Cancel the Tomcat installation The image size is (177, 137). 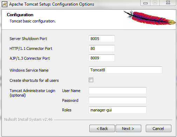(x=158, y=129)
